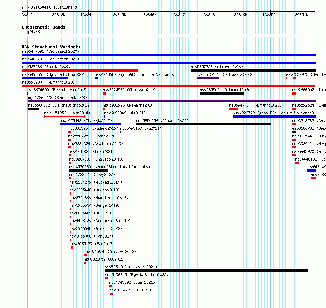Viewport: 326px width, 308px height.
Task: Open the nsv1134279 (Alsmadi2014) label
Action: [96, 182]
